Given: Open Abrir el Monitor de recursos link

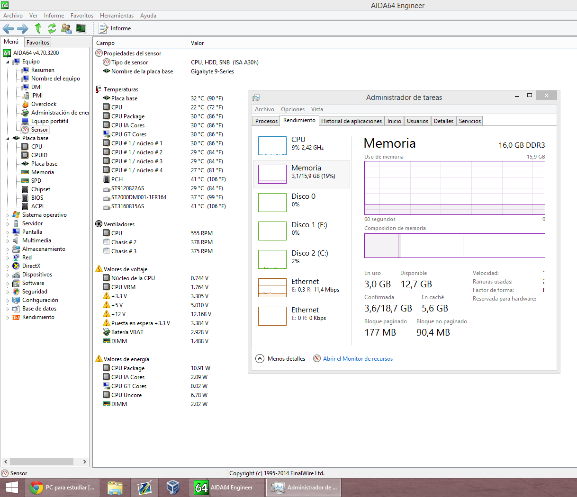Looking at the screenshot, I should click(x=358, y=359).
